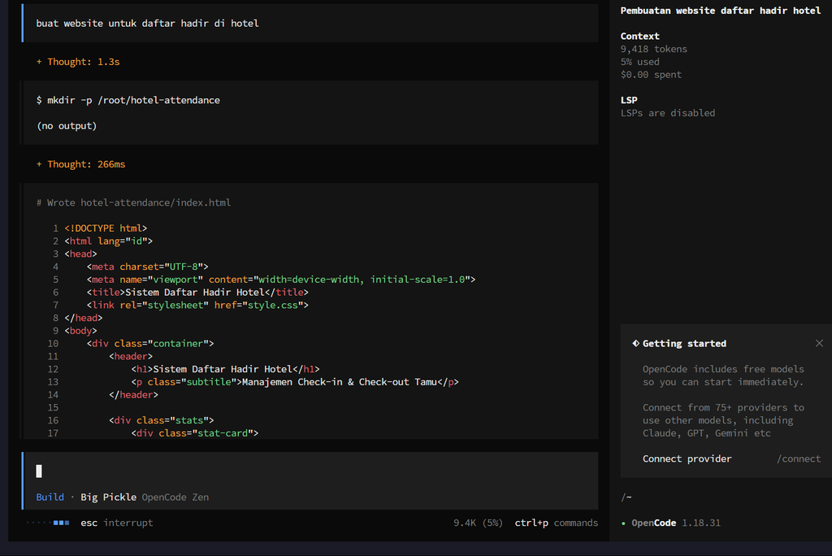Viewport: 832px width, 556px height.
Task: Close the Getting started panel
Action: tap(819, 343)
